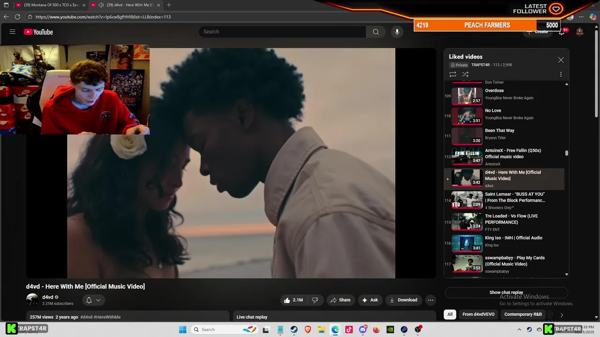600x337 pixels.
Task: Play AntoineX - Free Fallin music video
Action: [504, 157]
